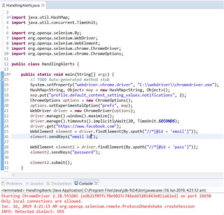Viewport: 224px width, 215px height.
Task: Click the "webdriver.chrome.driver" string
Action: [103, 85]
